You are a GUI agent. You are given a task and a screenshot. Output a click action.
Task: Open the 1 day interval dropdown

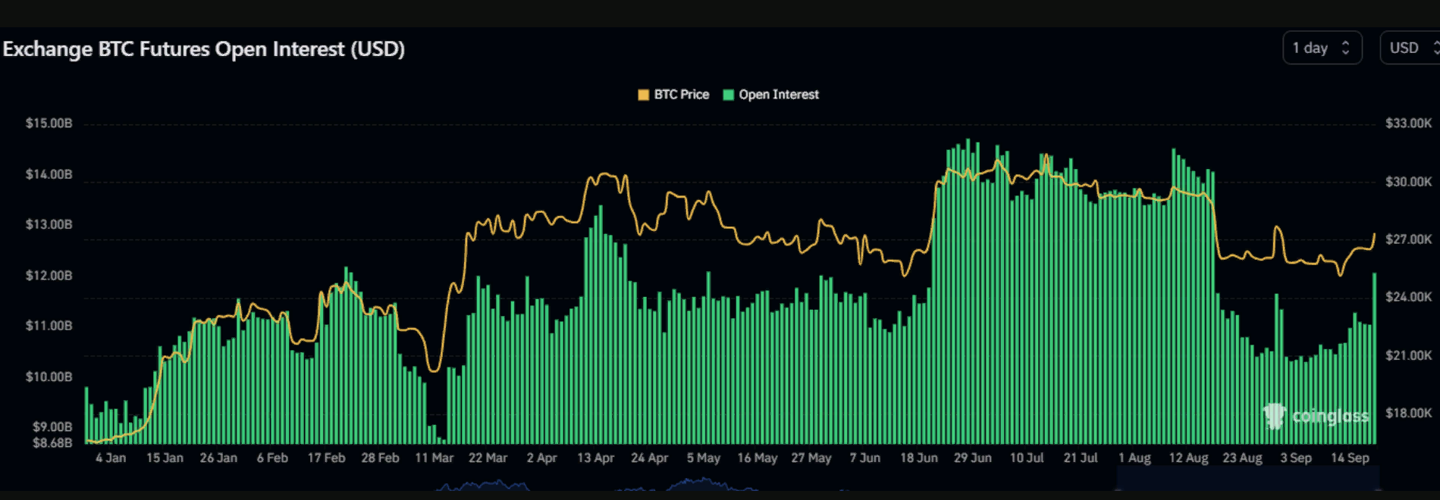tap(1321, 48)
